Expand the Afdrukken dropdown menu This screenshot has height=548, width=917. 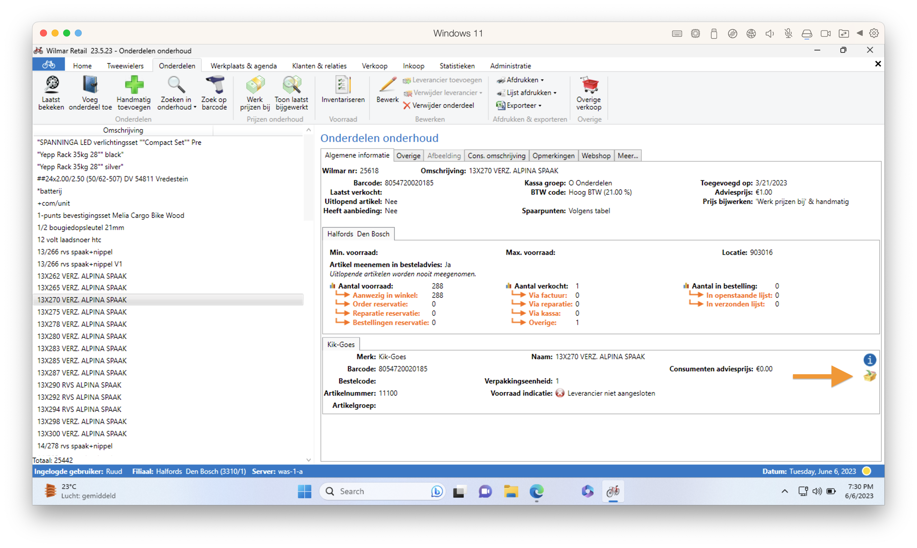coord(542,80)
